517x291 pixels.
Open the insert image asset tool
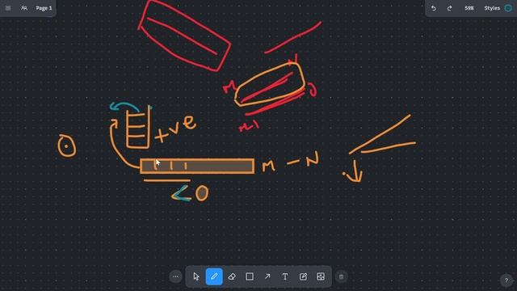click(321, 276)
